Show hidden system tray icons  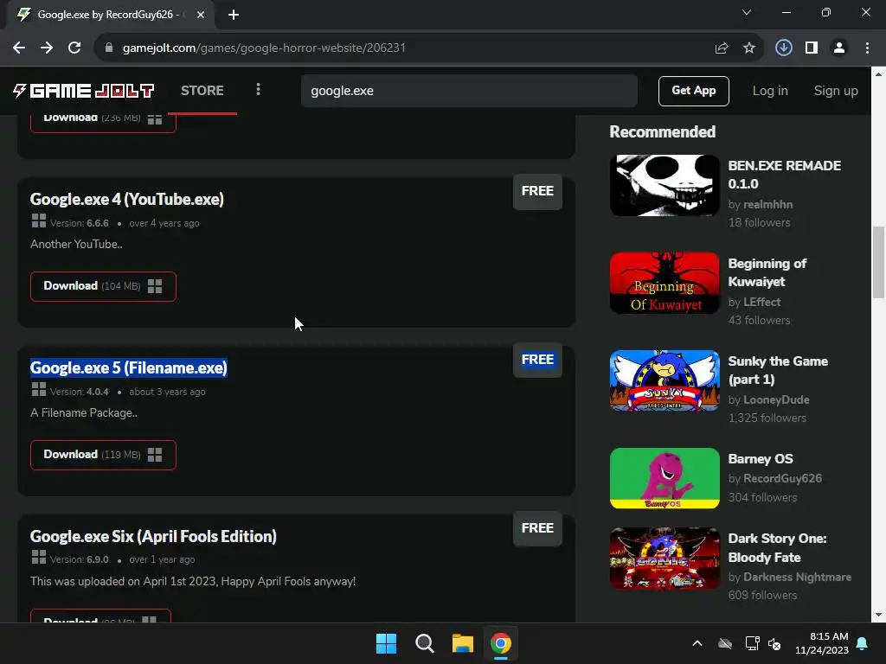coord(697,643)
